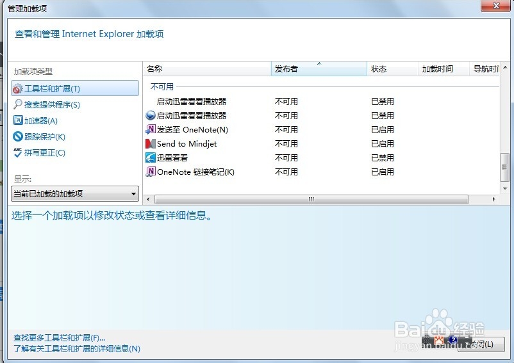Open 了解有关工具栏和扩展的详细信息(N) link
Screen dimensions: 514x363
[x=77, y=349]
